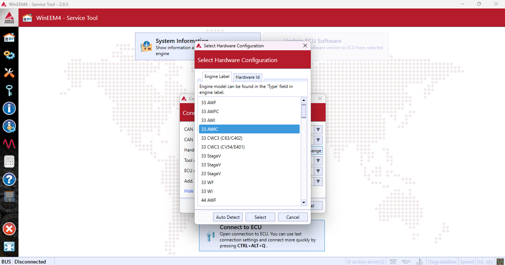
Task: Click the Speed status indicator
Action: pyautogui.click(x=467, y=262)
